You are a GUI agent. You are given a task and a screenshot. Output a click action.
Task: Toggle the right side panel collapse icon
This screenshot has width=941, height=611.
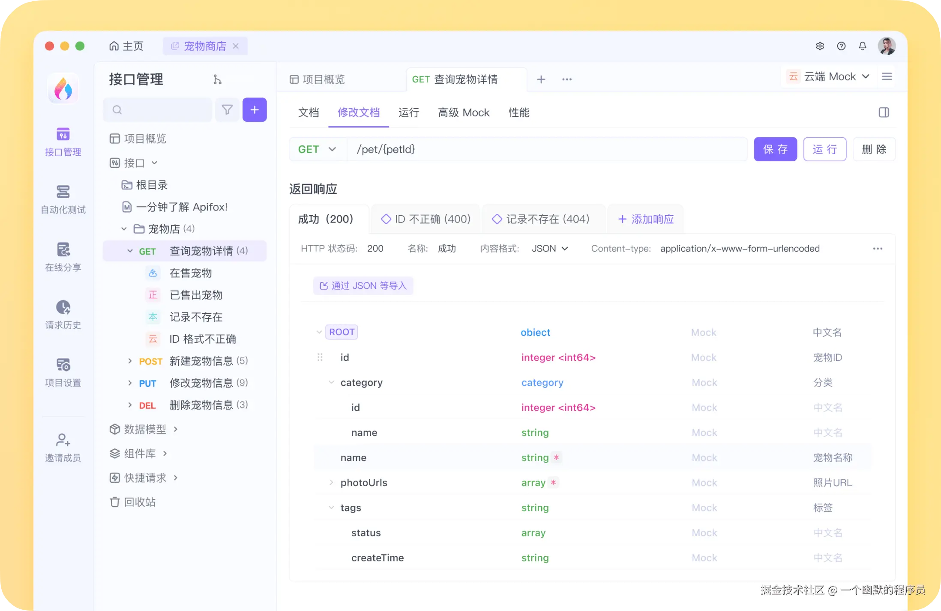click(x=883, y=112)
